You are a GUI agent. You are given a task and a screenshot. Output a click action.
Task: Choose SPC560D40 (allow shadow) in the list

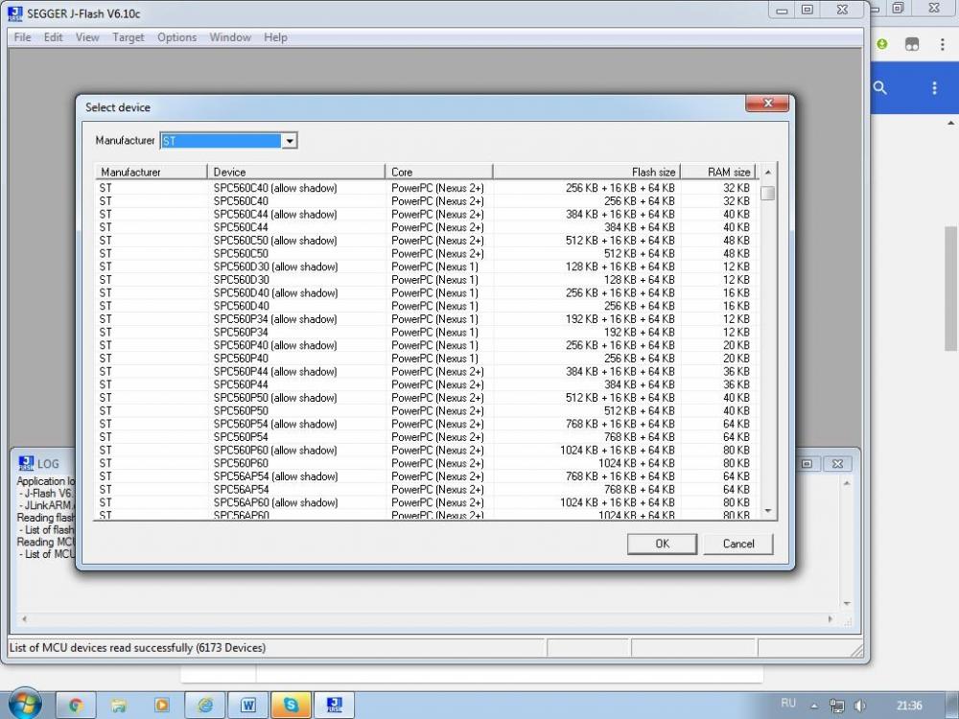pos(427,292)
